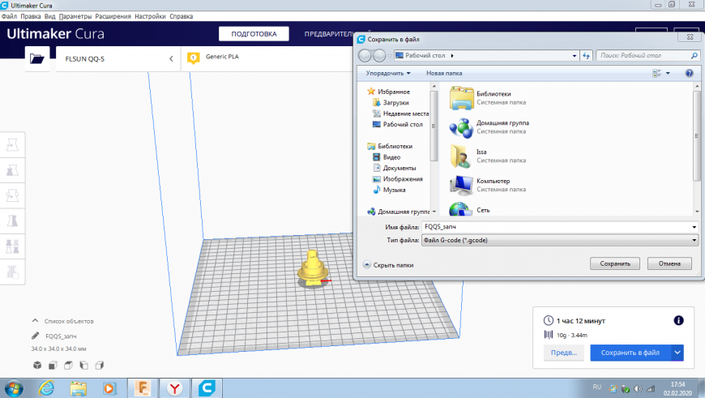Collapse the Список объектов list
705x398 pixels.
[35, 321]
